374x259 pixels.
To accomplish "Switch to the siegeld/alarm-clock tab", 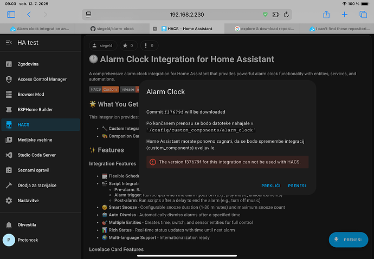I will [x=112, y=29].
